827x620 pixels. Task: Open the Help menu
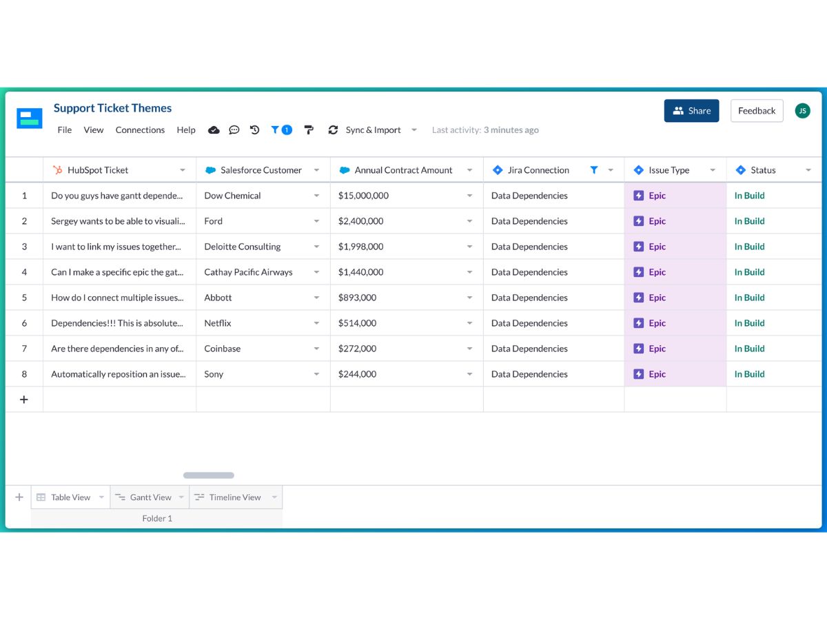(186, 130)
